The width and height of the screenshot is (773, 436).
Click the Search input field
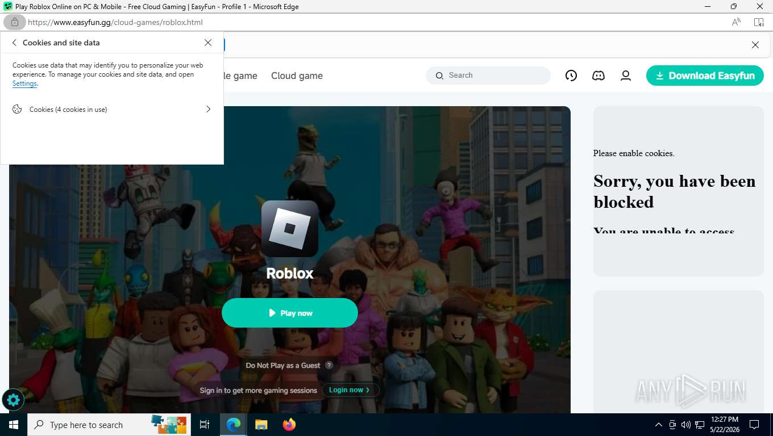[488, 76]
